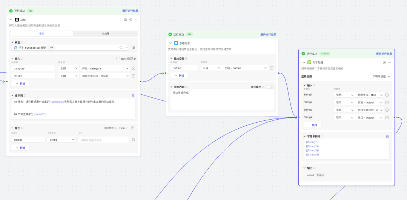The width and height of the screenshot is (407, 200).
Task: Collapse the 回答内容 section
Action: 171,87
